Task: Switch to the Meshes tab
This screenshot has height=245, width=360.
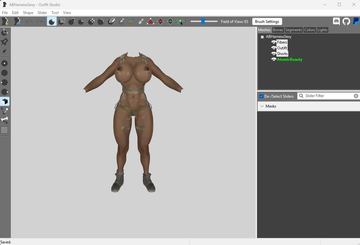Action: click(264, 30)
